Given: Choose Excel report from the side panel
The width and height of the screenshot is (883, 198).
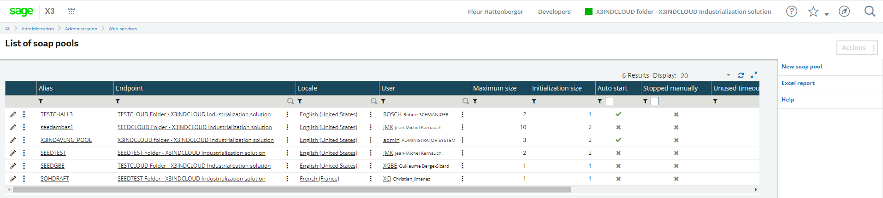Looking at the screenshot, I should (x=798, y=83).
